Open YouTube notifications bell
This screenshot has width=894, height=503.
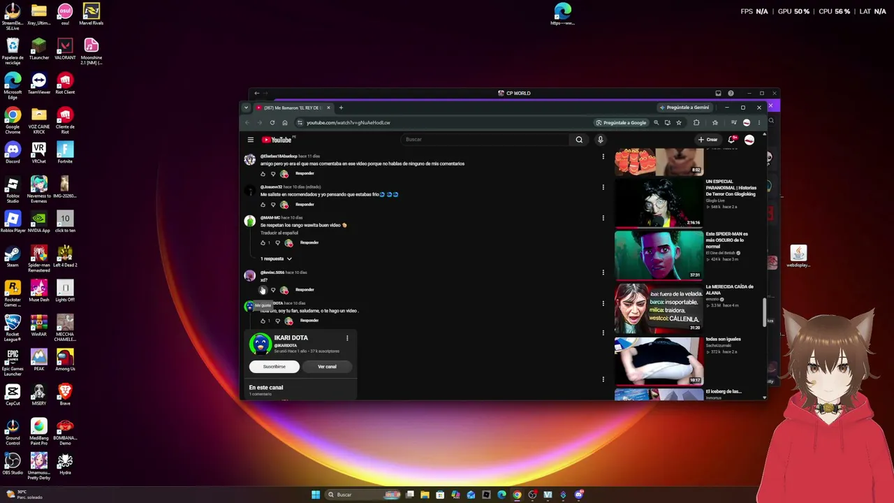pos(732,140)
